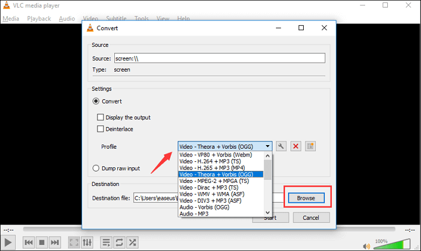Toggle the playlist icon
This screenshot has width=421, height=251.
(106, 242)
